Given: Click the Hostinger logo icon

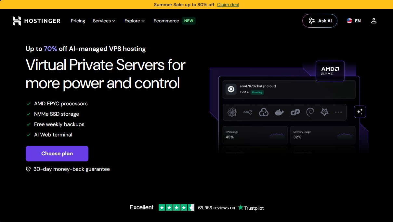Looking at the screenshot, I should [17, 21].
